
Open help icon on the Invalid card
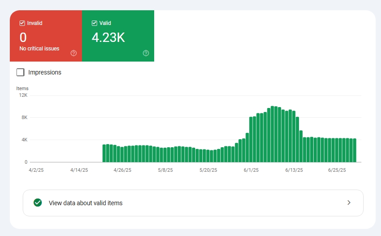[74, 53]
